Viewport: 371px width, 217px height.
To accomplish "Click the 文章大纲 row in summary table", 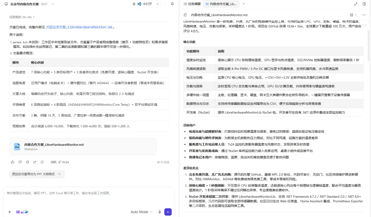I will click(x=89, y=94).
